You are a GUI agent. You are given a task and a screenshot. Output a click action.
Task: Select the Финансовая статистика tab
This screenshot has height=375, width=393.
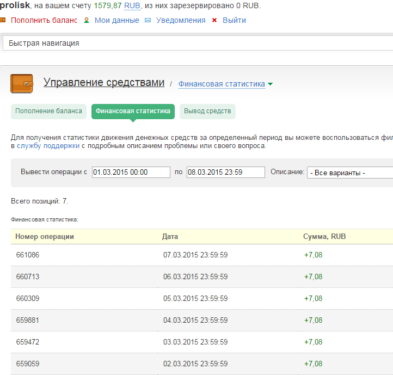point(133,111)
